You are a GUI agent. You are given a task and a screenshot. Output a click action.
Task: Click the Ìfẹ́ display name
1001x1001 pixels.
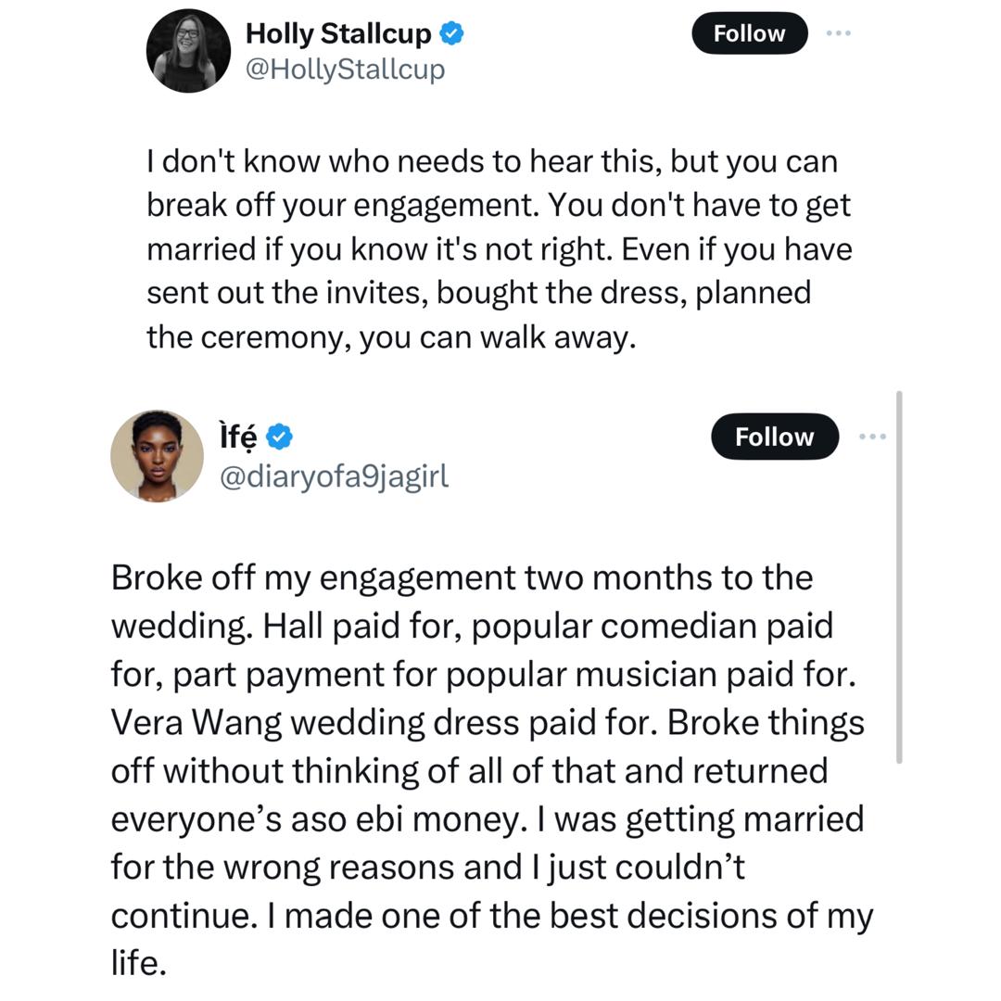click(238, 436)
